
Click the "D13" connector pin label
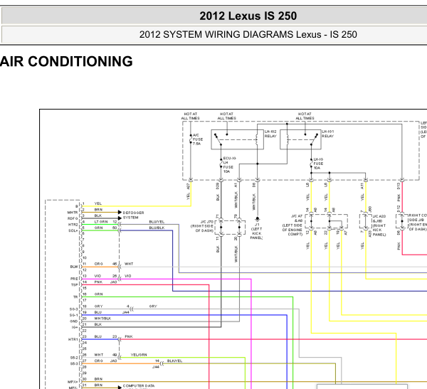pyautogui.click(x=399, y=186)
